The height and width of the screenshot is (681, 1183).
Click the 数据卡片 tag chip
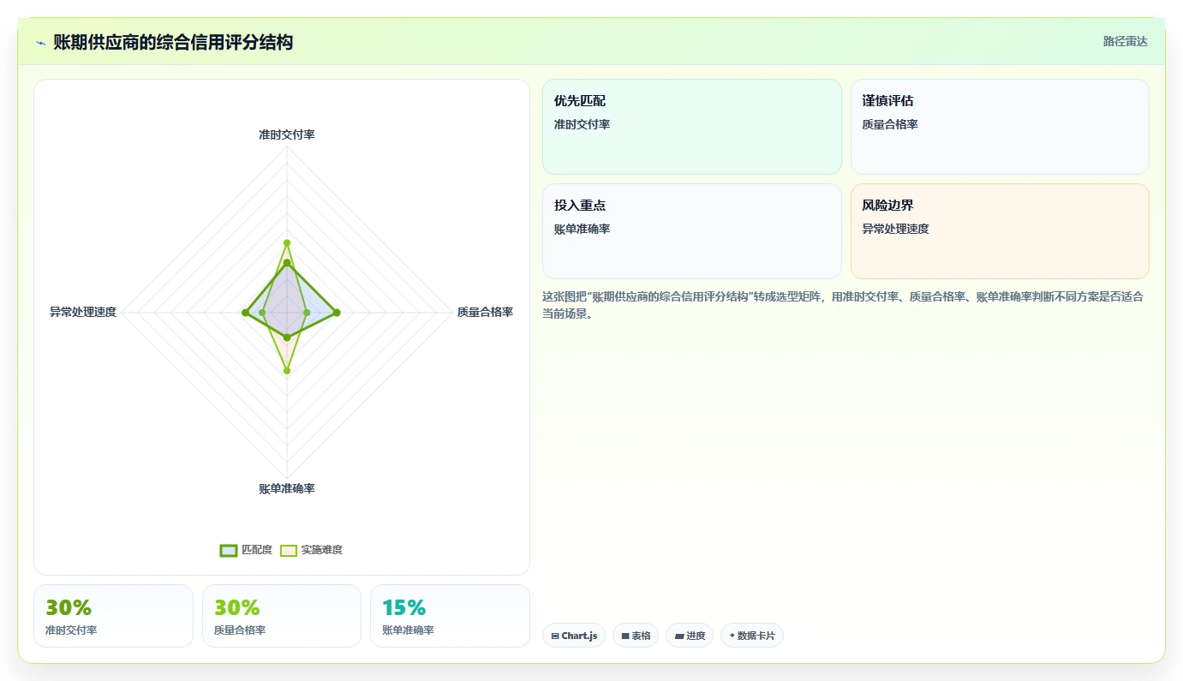752,636
